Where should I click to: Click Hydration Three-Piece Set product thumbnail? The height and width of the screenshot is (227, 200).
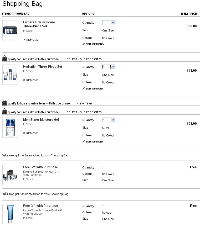(x=10, y=75)
